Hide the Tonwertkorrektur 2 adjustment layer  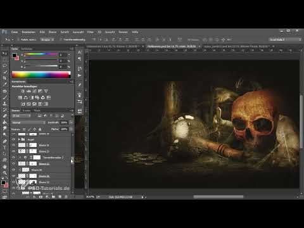pyautogui.click(x=14, y=158)
